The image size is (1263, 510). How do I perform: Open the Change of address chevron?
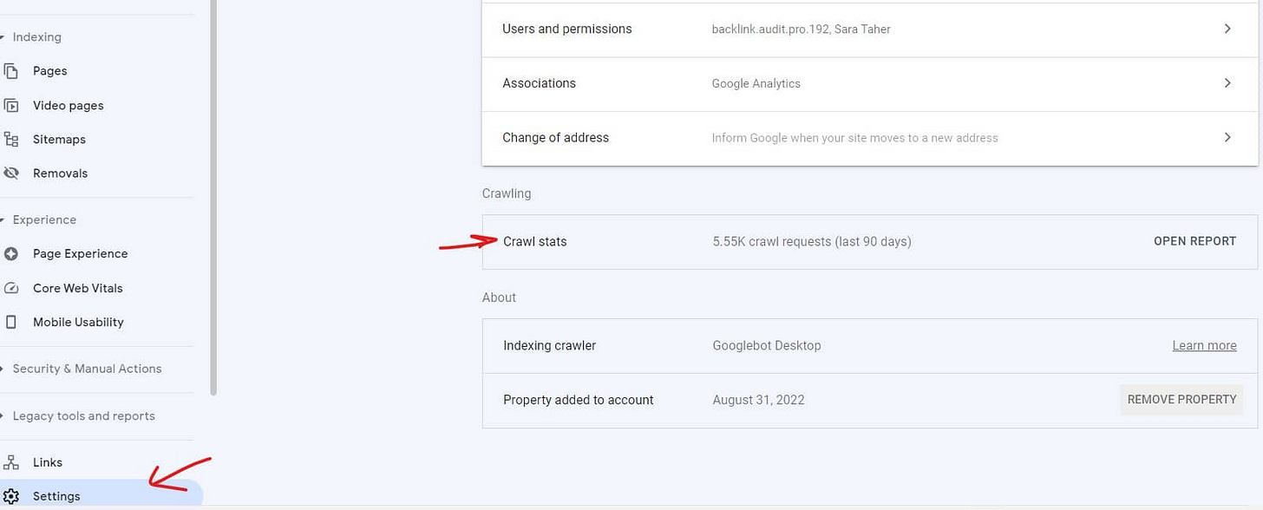(1227, 137)
